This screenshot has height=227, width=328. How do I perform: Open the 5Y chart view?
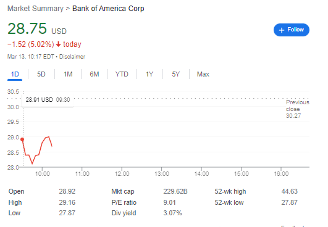(175, 74)
